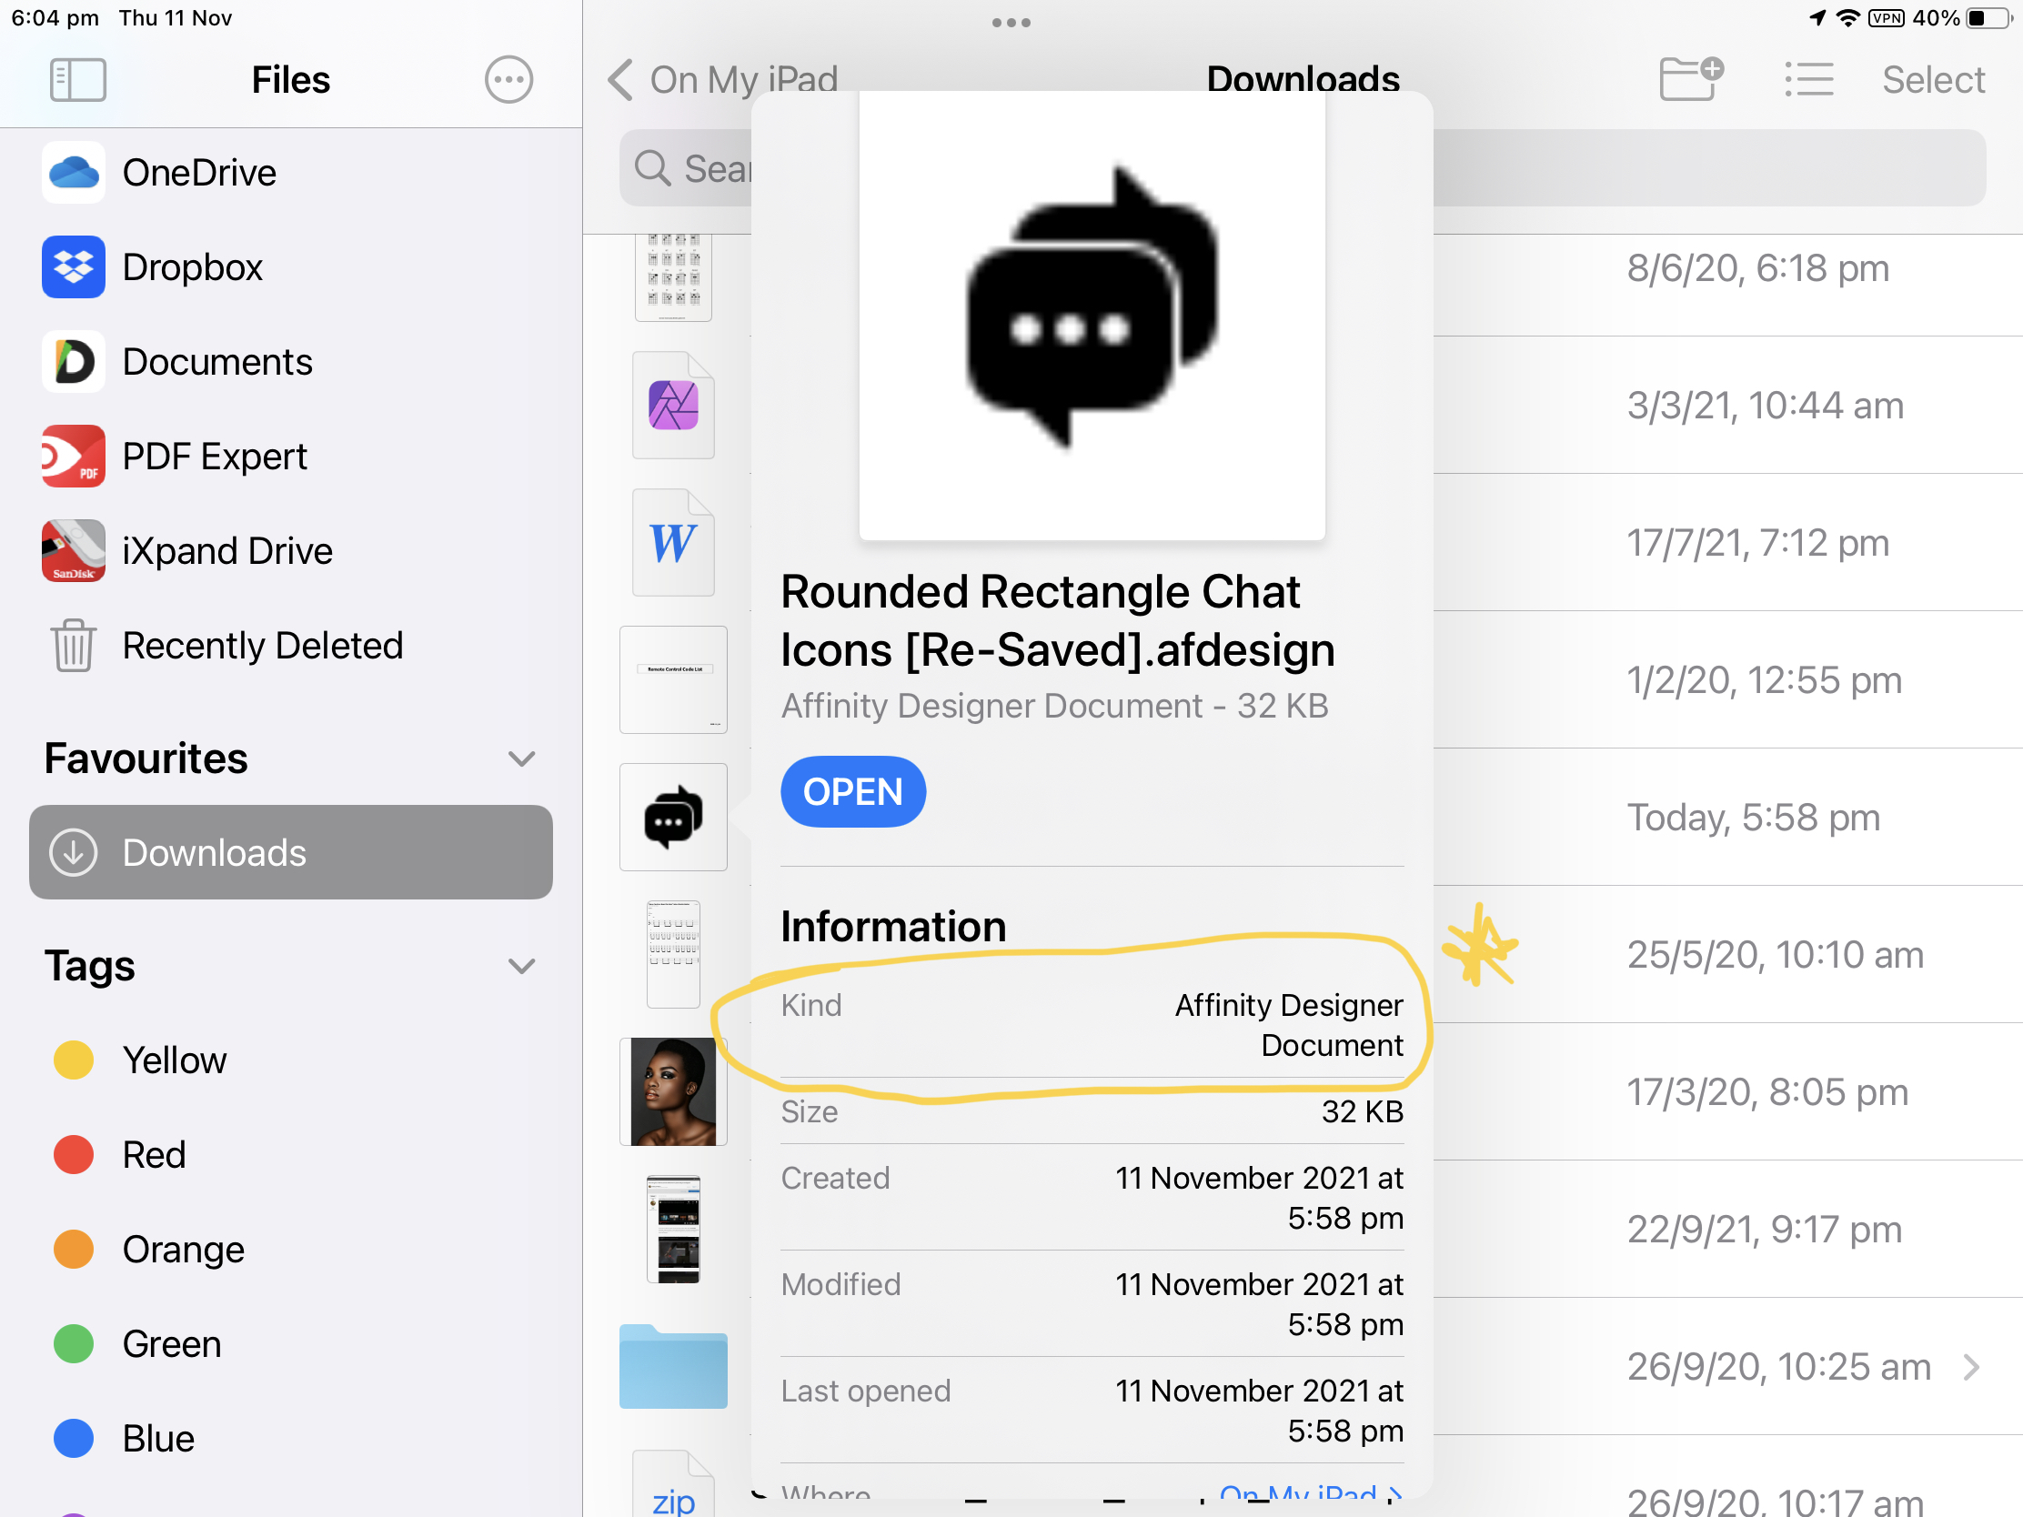Select row dated 25/5/20, 10:10 am

coord(1776,955)
